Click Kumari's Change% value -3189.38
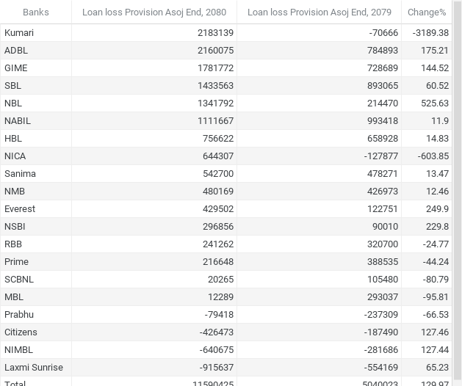 click(x=430, y=33)
